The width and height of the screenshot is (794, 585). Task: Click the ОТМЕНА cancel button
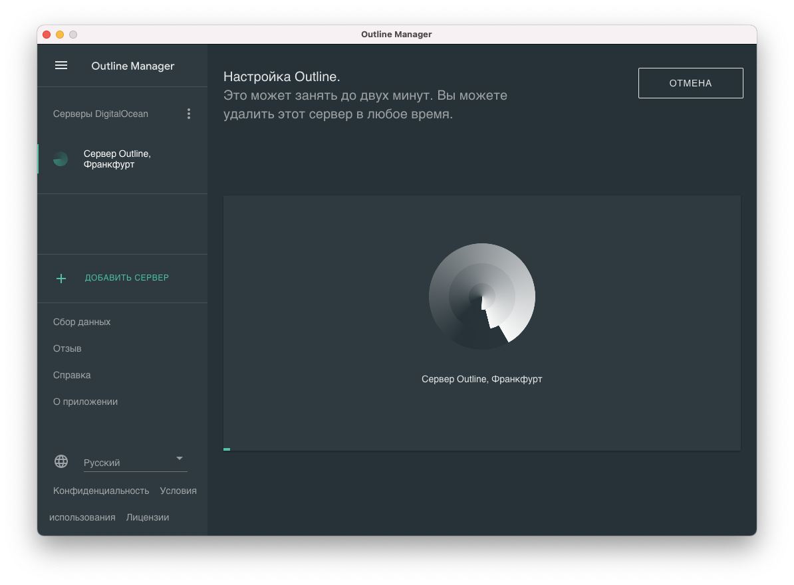pyautogui.click(x=691, y=83)
